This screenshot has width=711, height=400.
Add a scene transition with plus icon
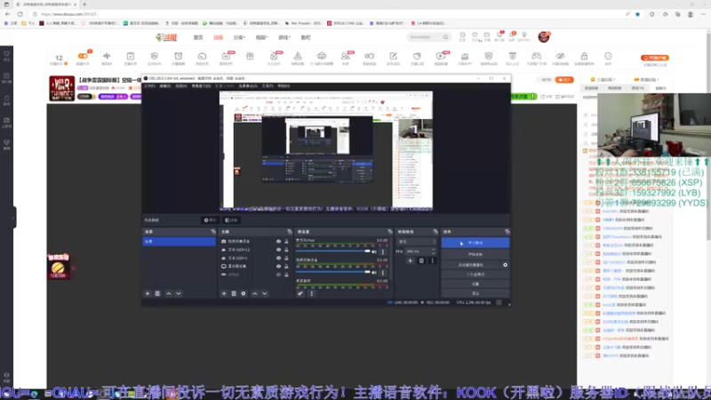409,260
